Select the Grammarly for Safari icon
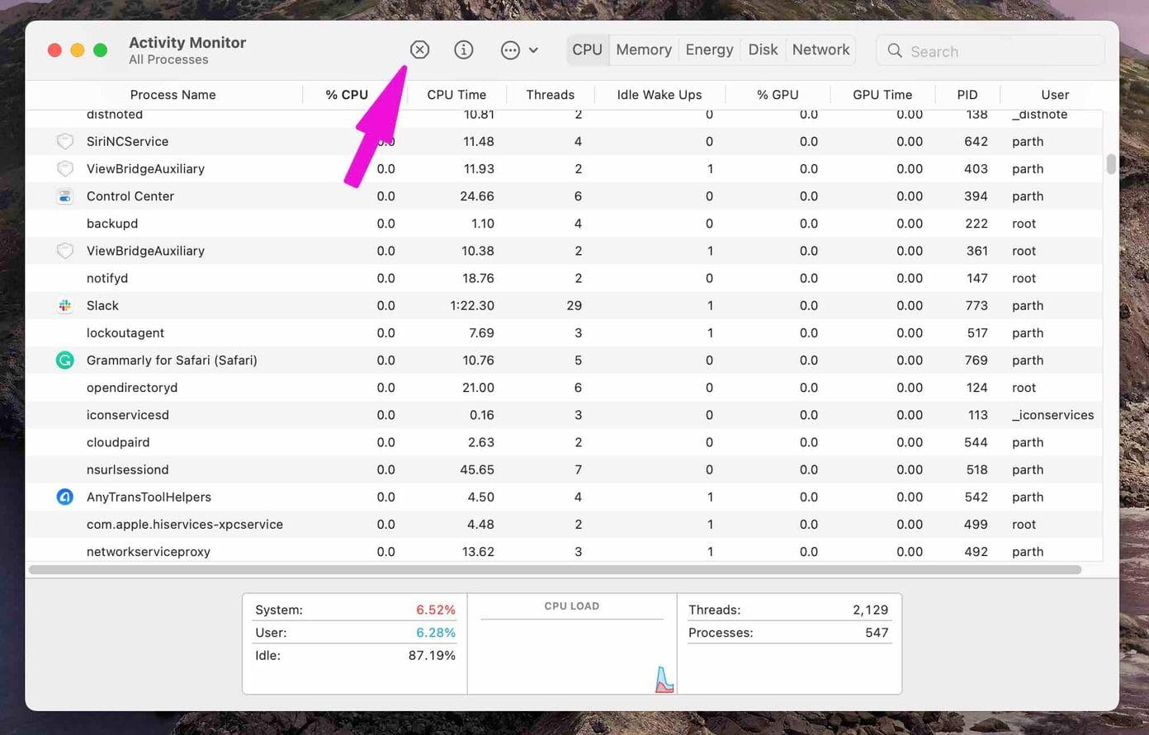The image size is (1149, 735). coord(64,360)
